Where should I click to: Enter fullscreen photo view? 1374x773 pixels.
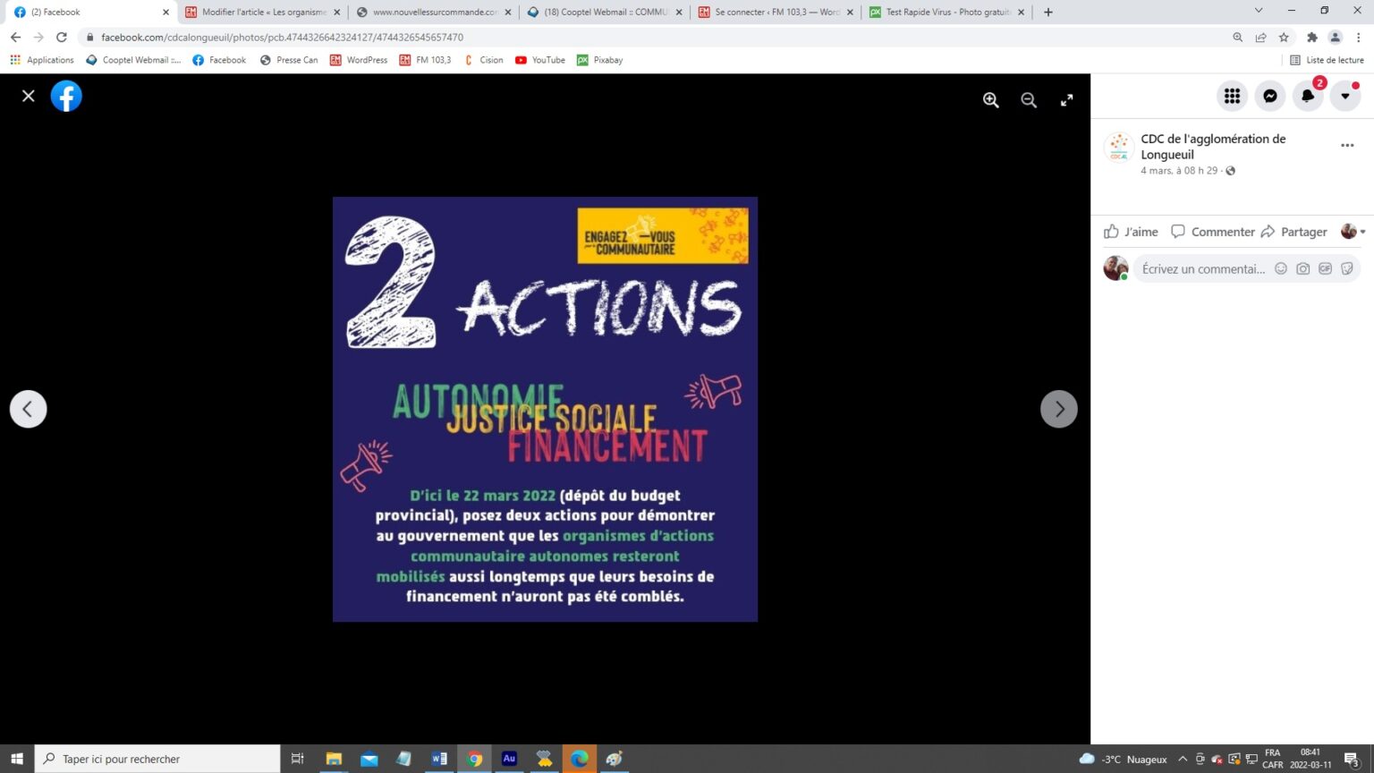[x=1066, y=100]
